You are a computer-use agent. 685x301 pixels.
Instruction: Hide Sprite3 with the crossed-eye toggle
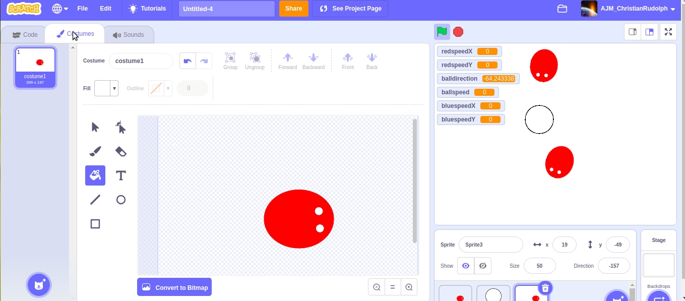[x=482, y=266]
